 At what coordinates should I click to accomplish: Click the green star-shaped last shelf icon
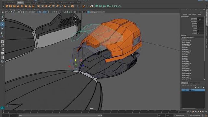[x=119, y=6]
